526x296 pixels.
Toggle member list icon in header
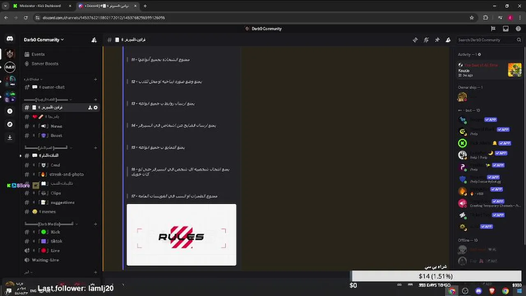coord(448,40)
